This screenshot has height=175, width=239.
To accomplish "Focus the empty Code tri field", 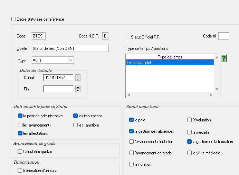I will 224,36.
